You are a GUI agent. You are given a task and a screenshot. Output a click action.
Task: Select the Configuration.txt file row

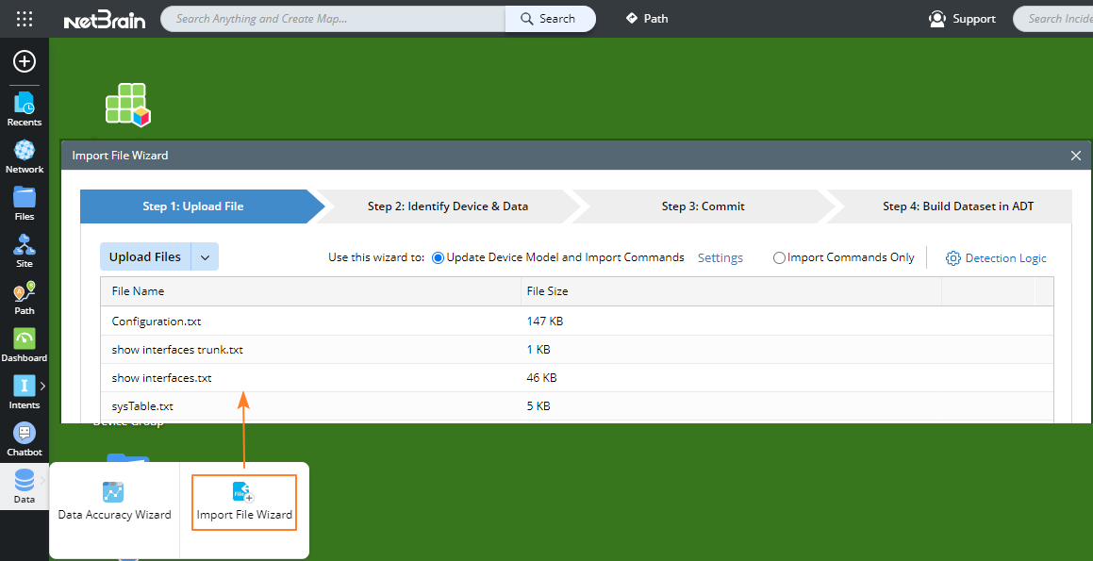point(157,322)
